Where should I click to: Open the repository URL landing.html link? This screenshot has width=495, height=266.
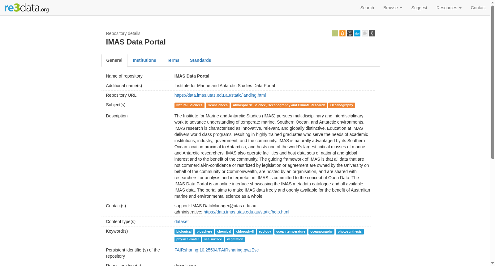coord(220,95)
